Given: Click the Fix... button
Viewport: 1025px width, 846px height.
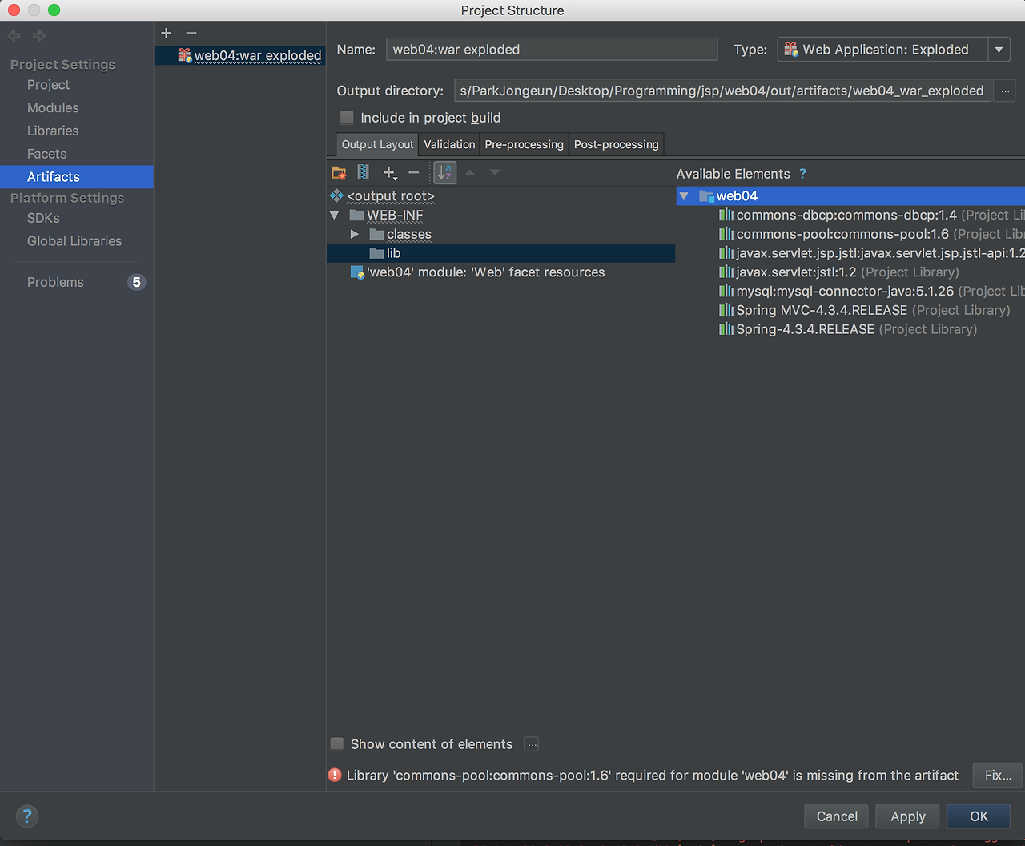Looking at the screenshot, I should point(998,775).
